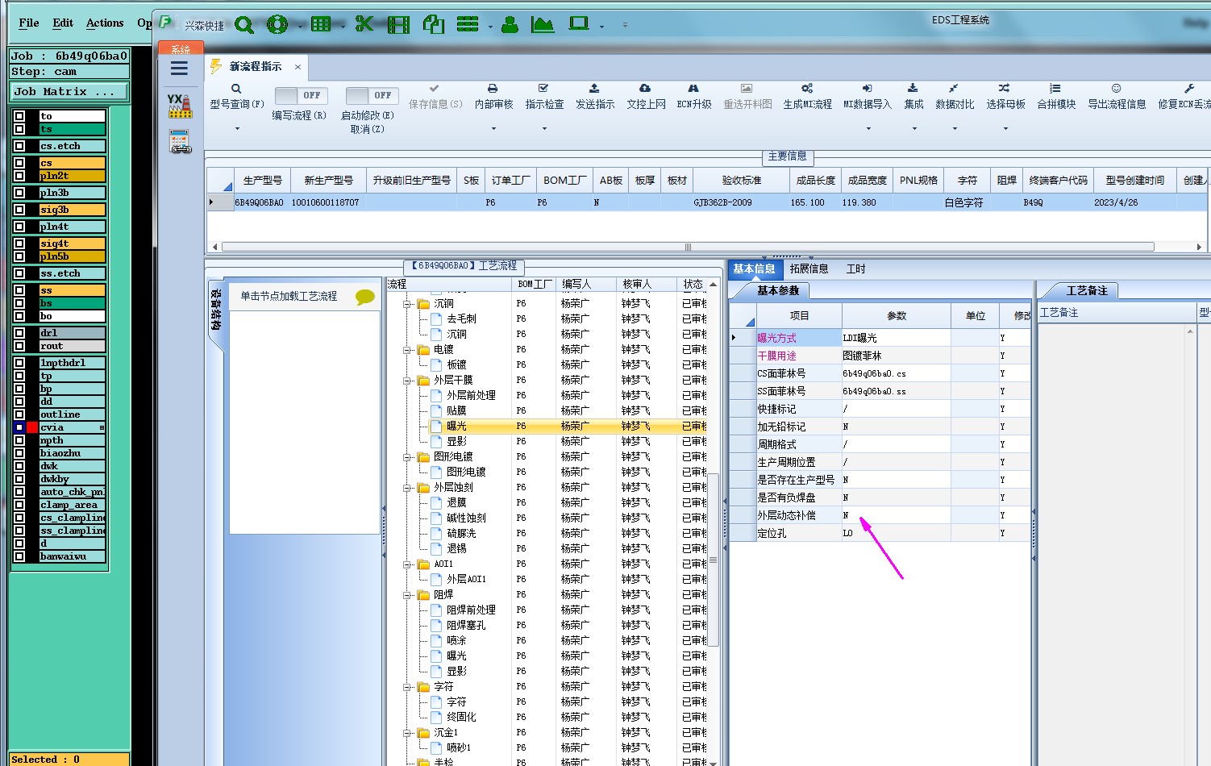Image resolution: width=1211 pixels, height=766 pixels.
Task: Click 内部审核 printer toolbar icon
Action: pos(493,89)
